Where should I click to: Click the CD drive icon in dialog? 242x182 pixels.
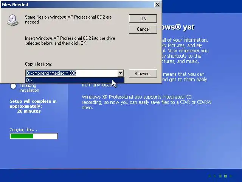click(12, 20)
